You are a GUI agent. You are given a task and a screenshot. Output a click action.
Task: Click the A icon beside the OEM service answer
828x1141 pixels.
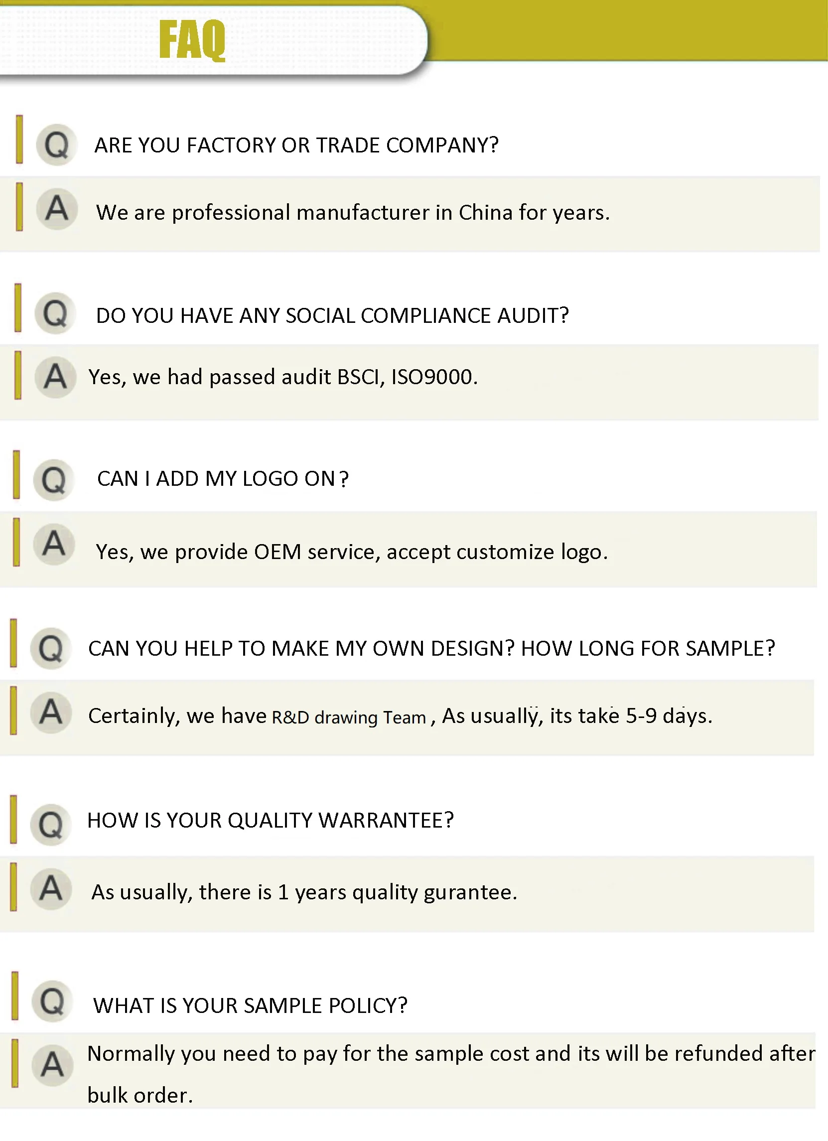click(x=53, y=544)
